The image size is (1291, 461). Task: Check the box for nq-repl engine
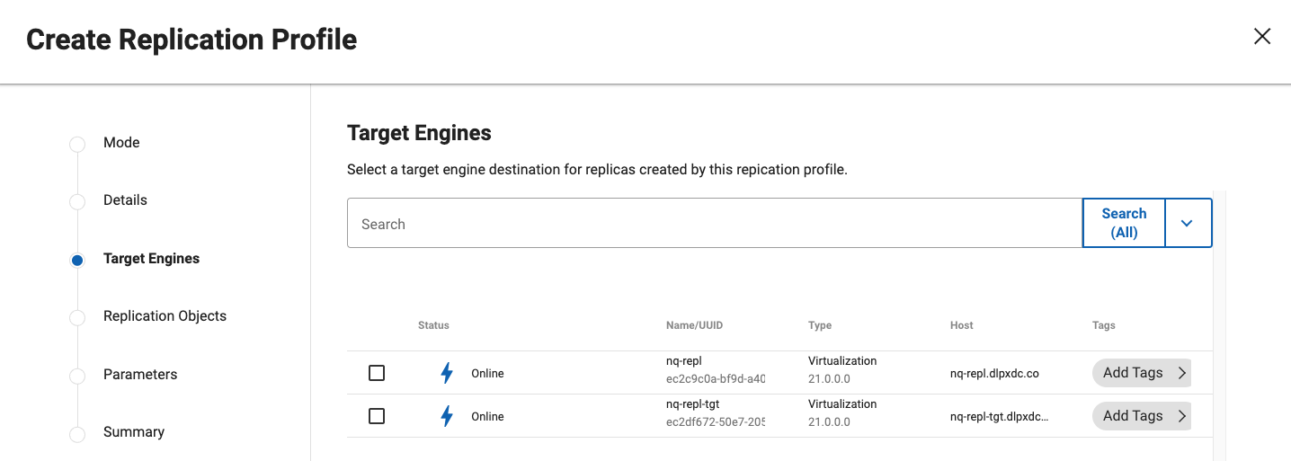(377, 373)
